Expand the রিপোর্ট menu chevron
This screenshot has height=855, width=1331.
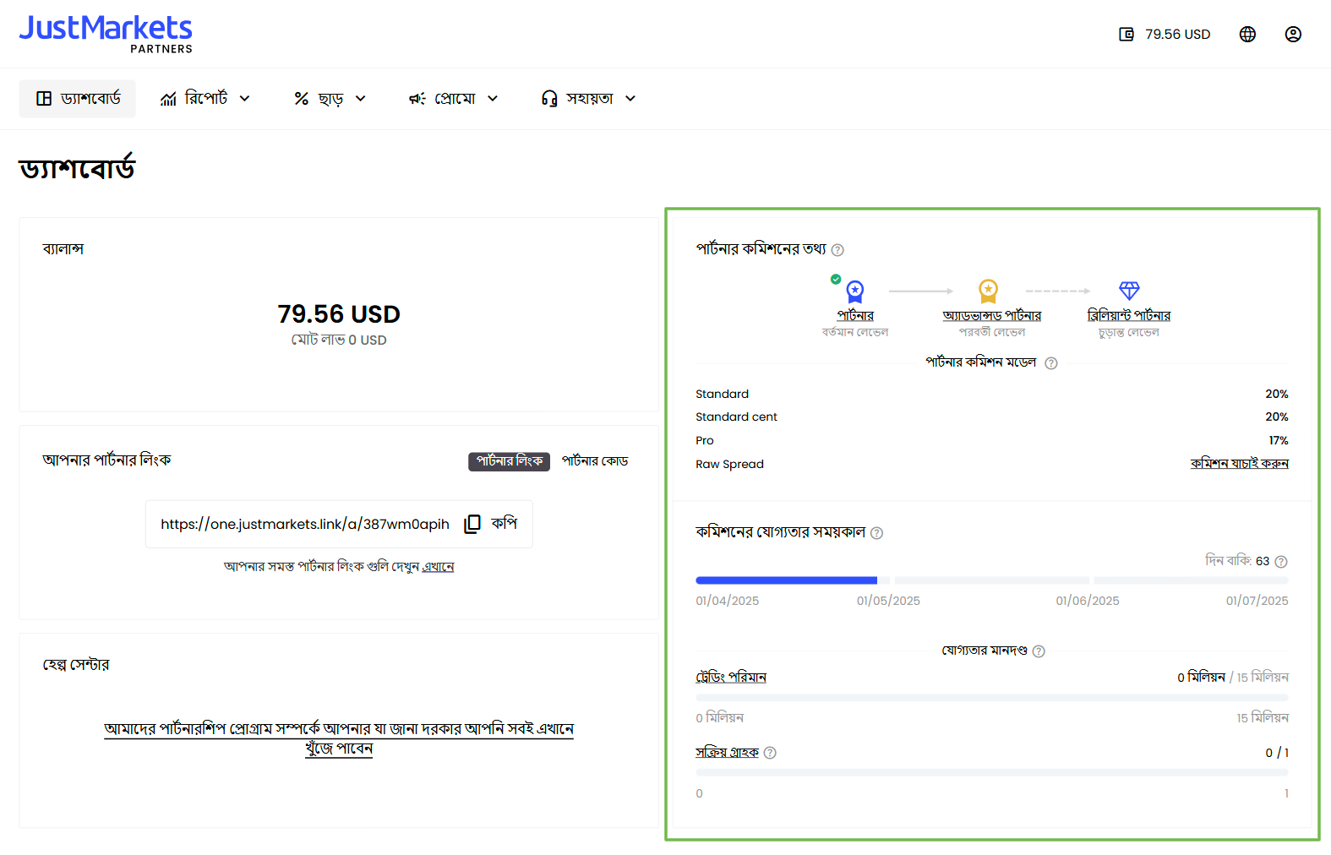[245, 99]
